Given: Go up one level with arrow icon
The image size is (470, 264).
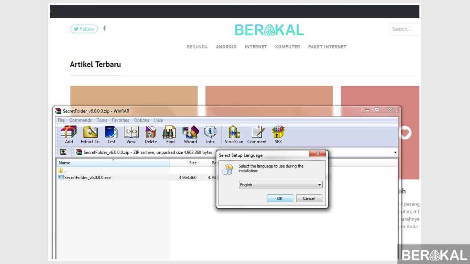Looking at the screenshot, I should (x=63, y=152).
